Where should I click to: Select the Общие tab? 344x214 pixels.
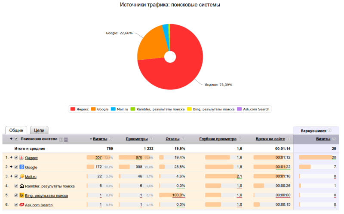[x=16, y=130]
